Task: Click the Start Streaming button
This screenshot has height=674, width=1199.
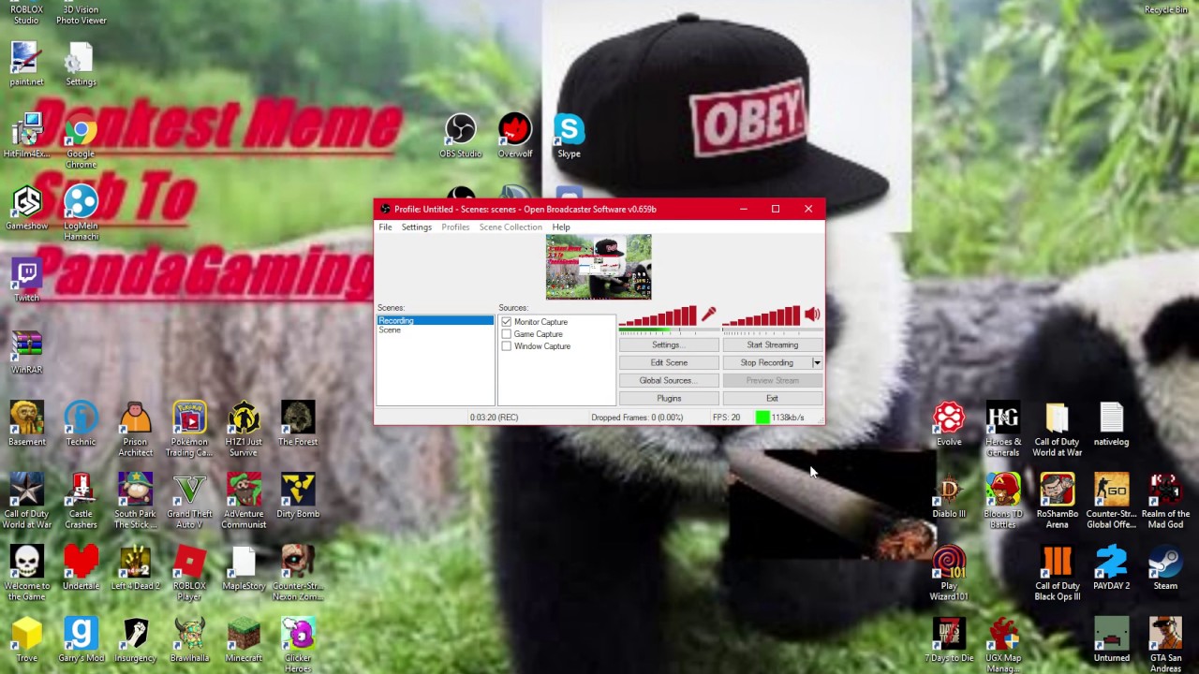Action: 772,345
